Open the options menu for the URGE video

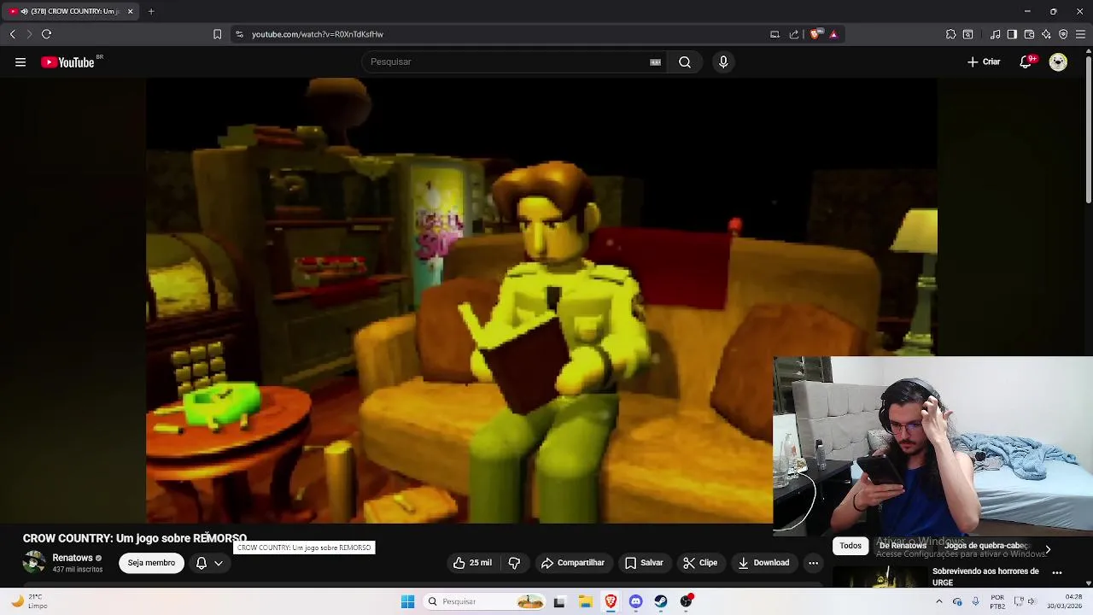tap(1057, 573)
